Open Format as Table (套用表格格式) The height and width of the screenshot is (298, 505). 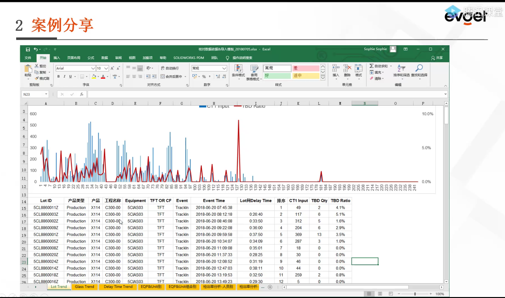(x=254, y=72)
